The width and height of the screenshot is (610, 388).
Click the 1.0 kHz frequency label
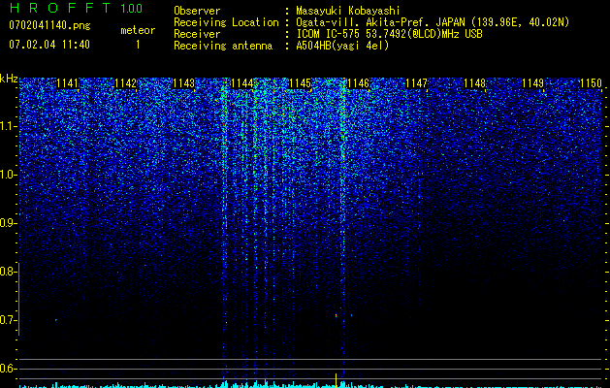[8, 175]
